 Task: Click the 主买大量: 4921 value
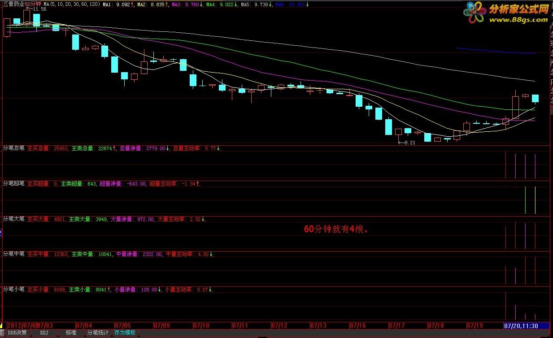click(46, 219)
